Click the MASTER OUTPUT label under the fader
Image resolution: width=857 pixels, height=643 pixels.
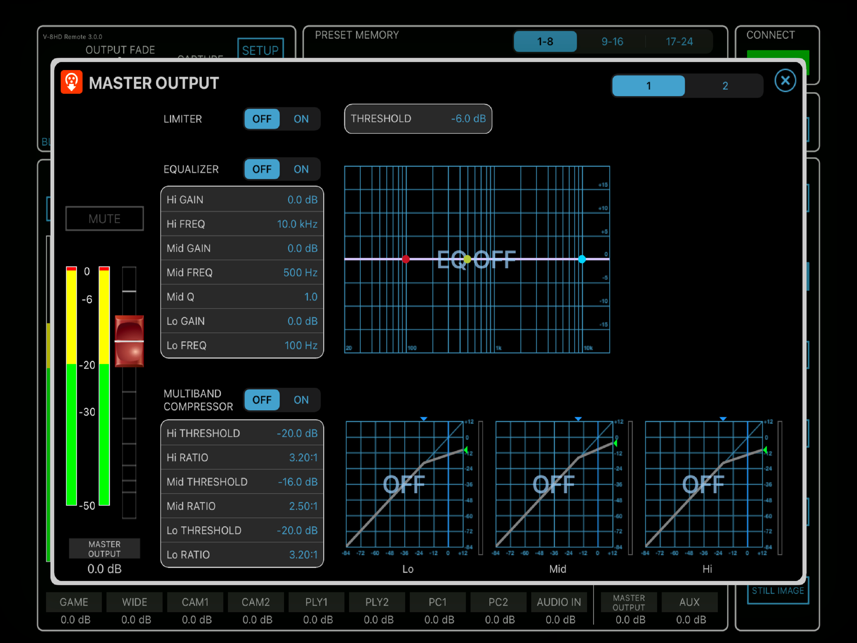105,548
